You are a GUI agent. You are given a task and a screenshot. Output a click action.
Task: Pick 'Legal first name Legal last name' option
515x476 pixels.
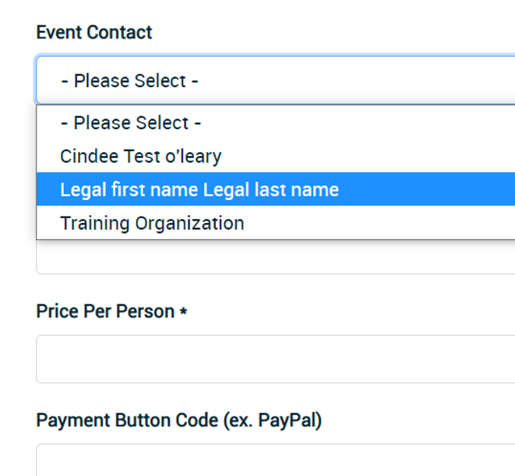click(199, 189)
